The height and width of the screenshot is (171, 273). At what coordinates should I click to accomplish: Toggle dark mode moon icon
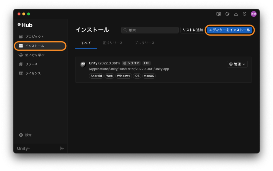tap(227, 14)
